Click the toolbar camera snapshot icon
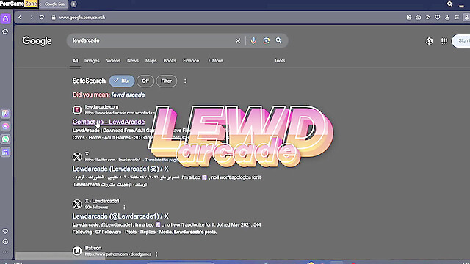 click(418, 18)
